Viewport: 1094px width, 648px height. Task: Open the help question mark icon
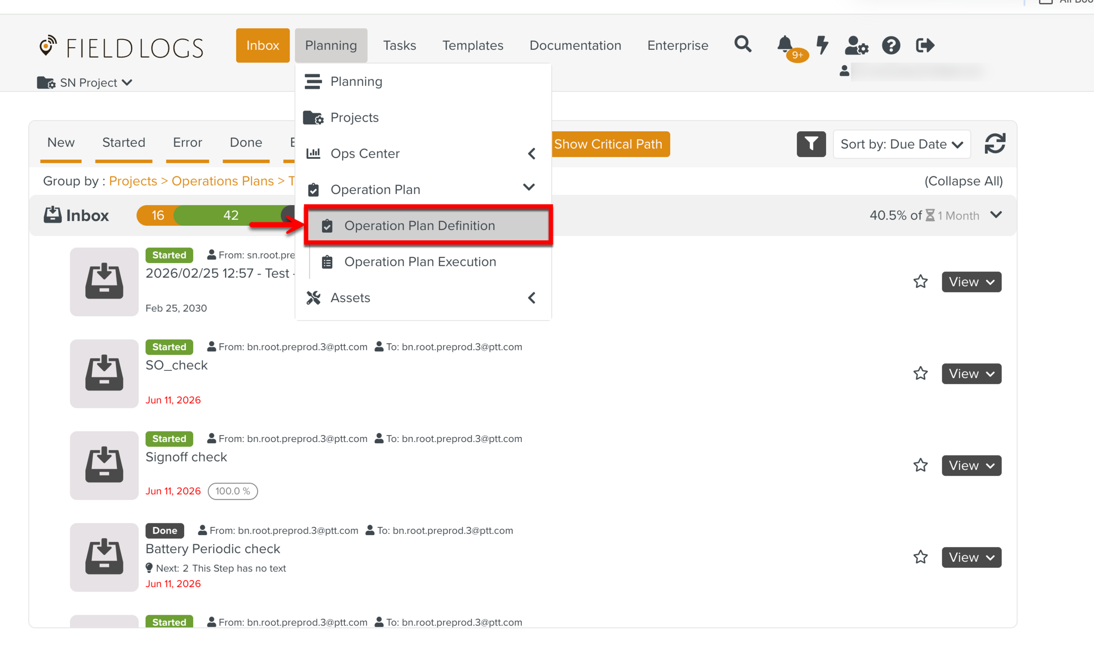(891, 45)
